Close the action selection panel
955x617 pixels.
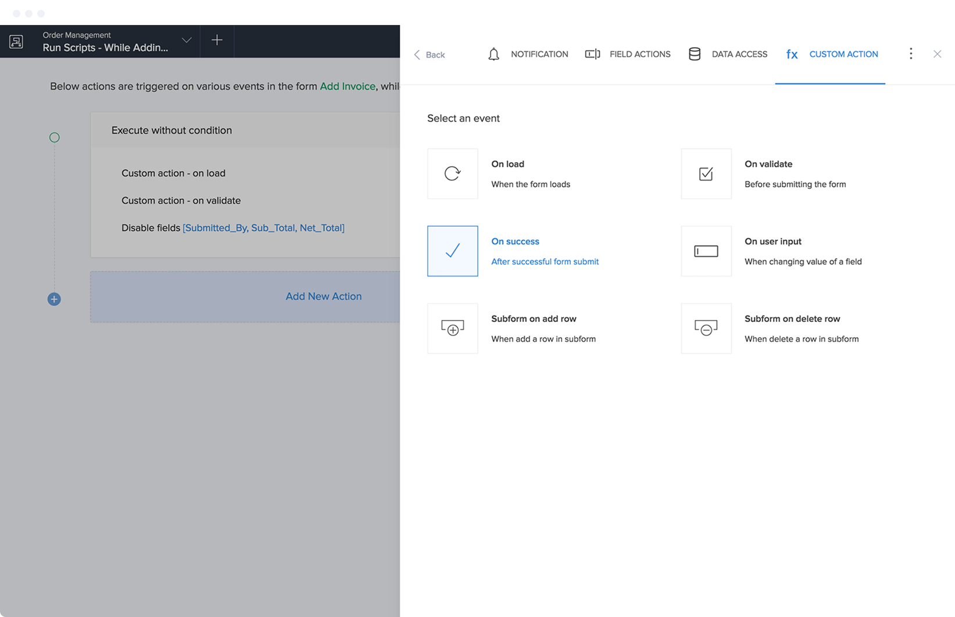[937, 54]
